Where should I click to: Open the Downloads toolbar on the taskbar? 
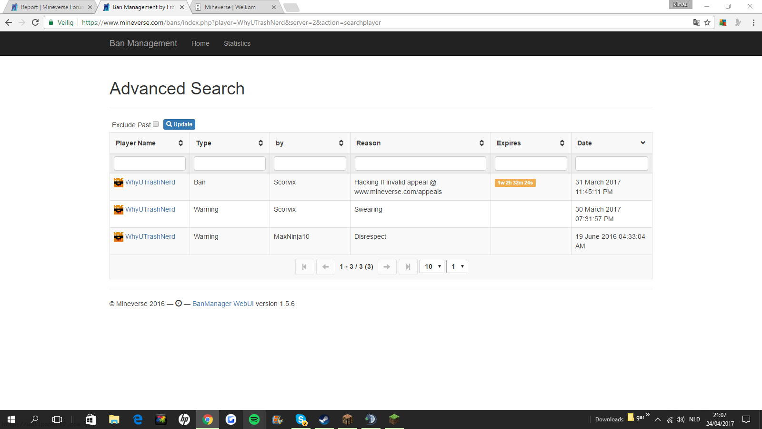609,419
